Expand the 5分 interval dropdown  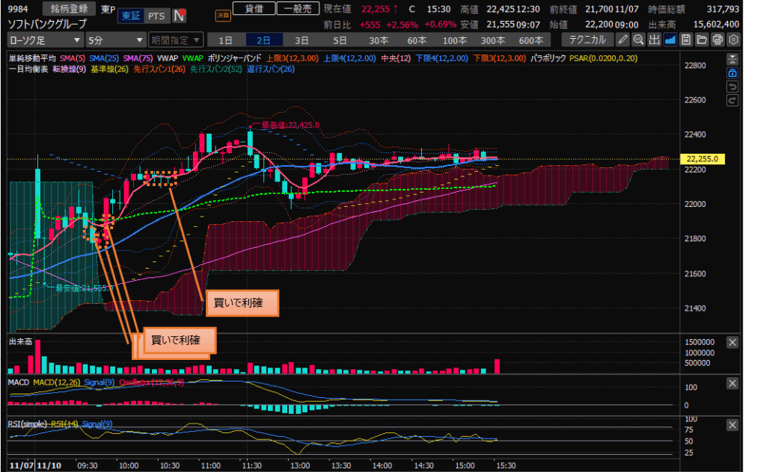(114, 40)
